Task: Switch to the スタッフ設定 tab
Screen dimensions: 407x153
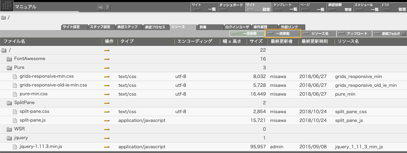Action: click(101, 27)
